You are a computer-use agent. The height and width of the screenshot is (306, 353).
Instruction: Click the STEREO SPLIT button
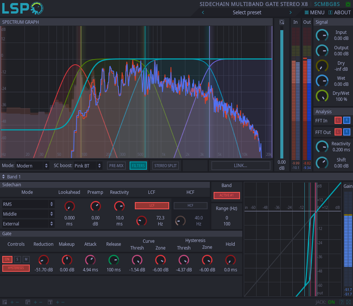166,166
